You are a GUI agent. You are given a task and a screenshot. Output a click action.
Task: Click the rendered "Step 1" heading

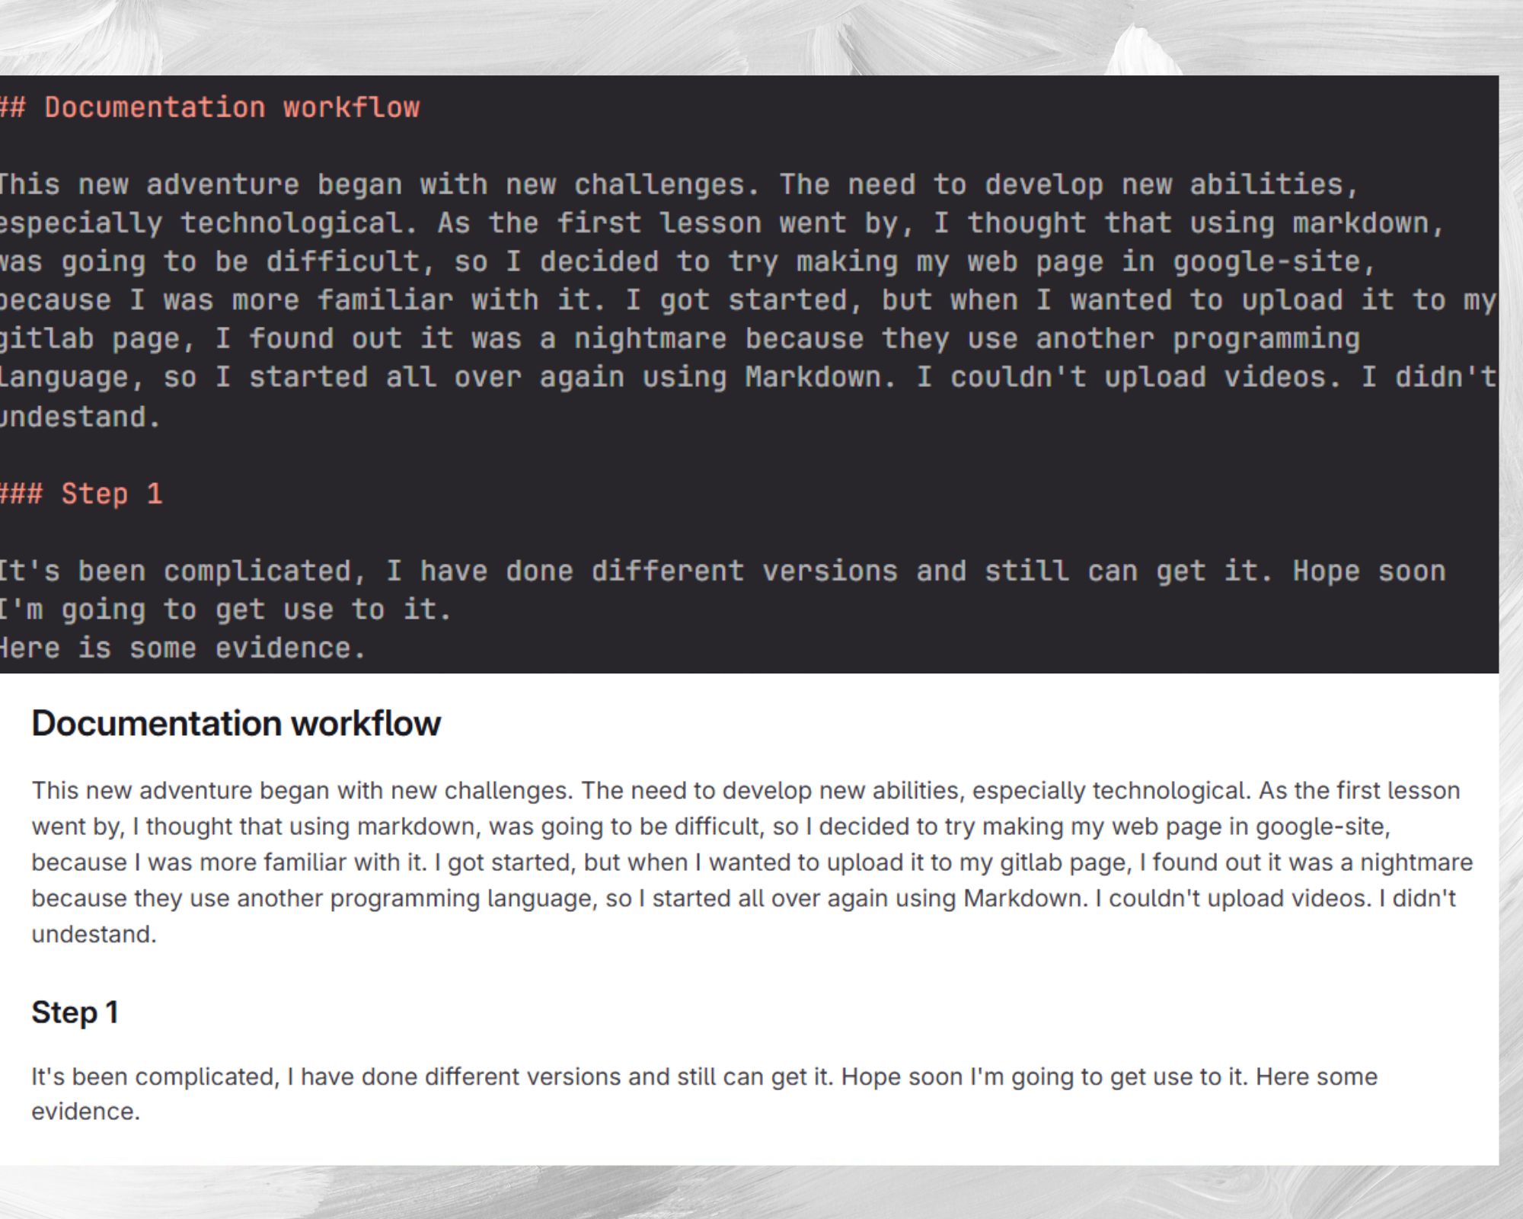tap(75, 1013)
